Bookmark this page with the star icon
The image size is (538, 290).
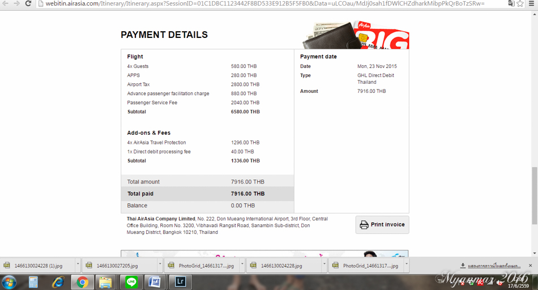pyautogui.click(x=520, y=3)
